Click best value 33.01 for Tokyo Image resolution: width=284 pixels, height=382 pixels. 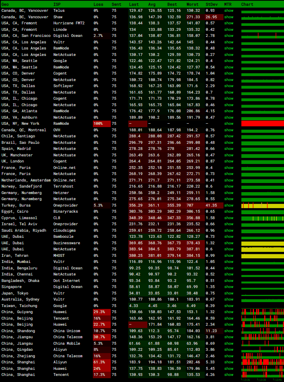[173, 293]
